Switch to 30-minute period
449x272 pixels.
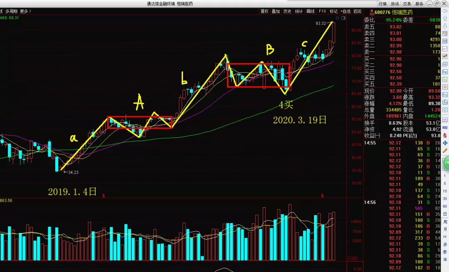point(445,199)
